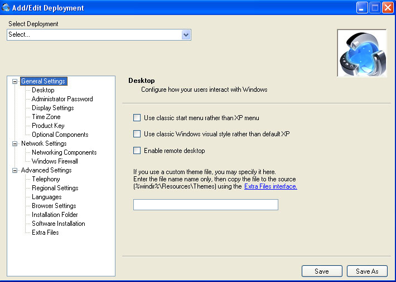Enable classic start menu checkbox

137,118
